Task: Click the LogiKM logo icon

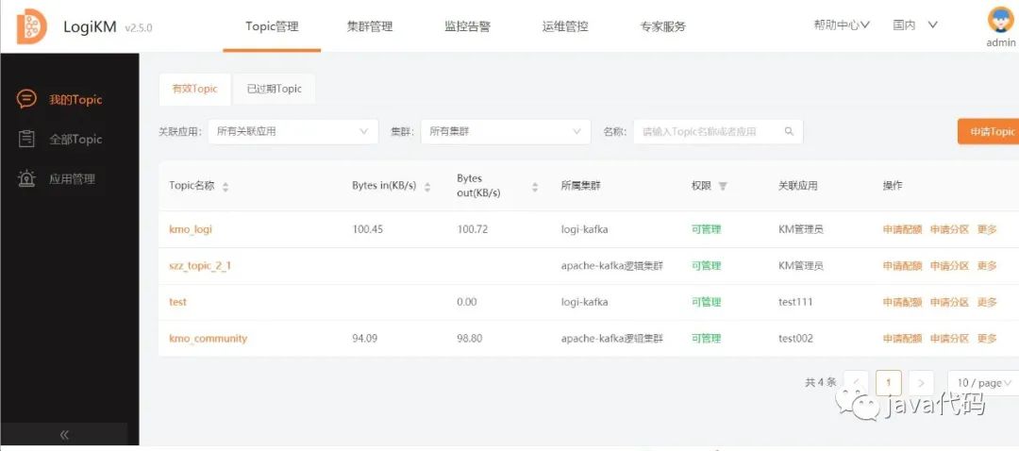Action: pyautogui.click(x=31, y=26)
